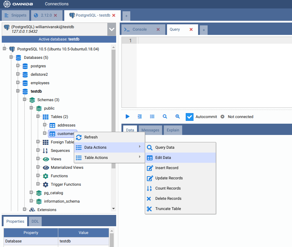
Task: Open the connection selector dropdown arrow
Action: [112, 29]
